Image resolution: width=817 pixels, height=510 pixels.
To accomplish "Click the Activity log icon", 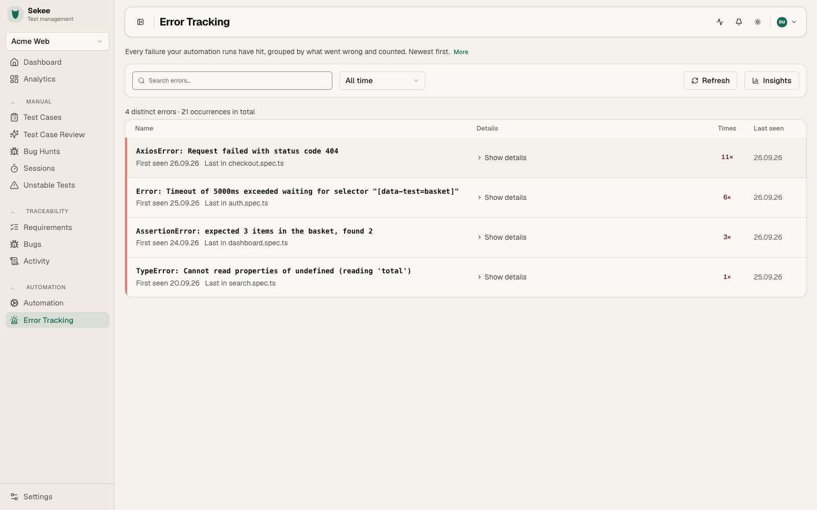I will click(14, 261).
